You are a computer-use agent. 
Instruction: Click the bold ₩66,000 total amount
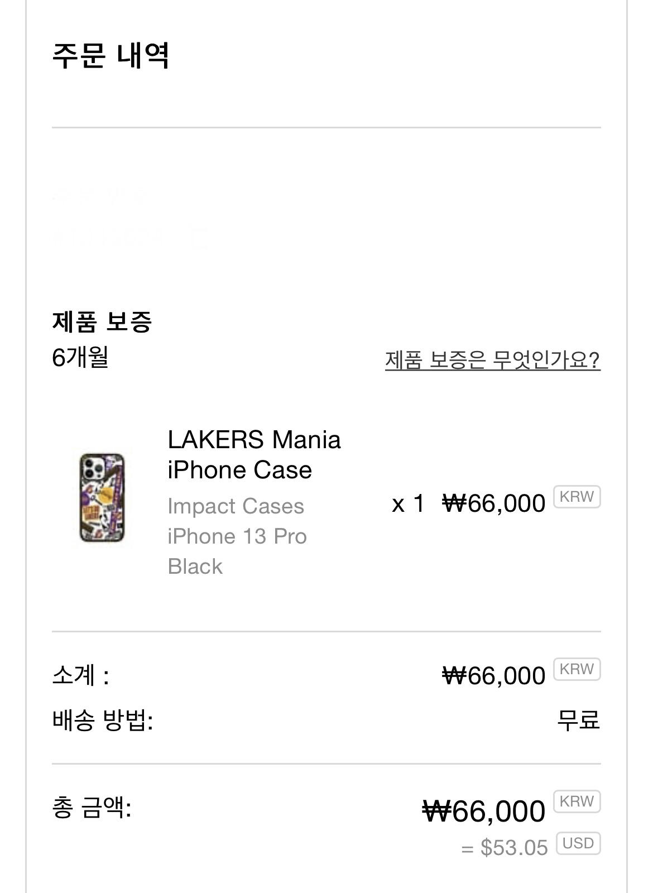click(x=483, y=811)
